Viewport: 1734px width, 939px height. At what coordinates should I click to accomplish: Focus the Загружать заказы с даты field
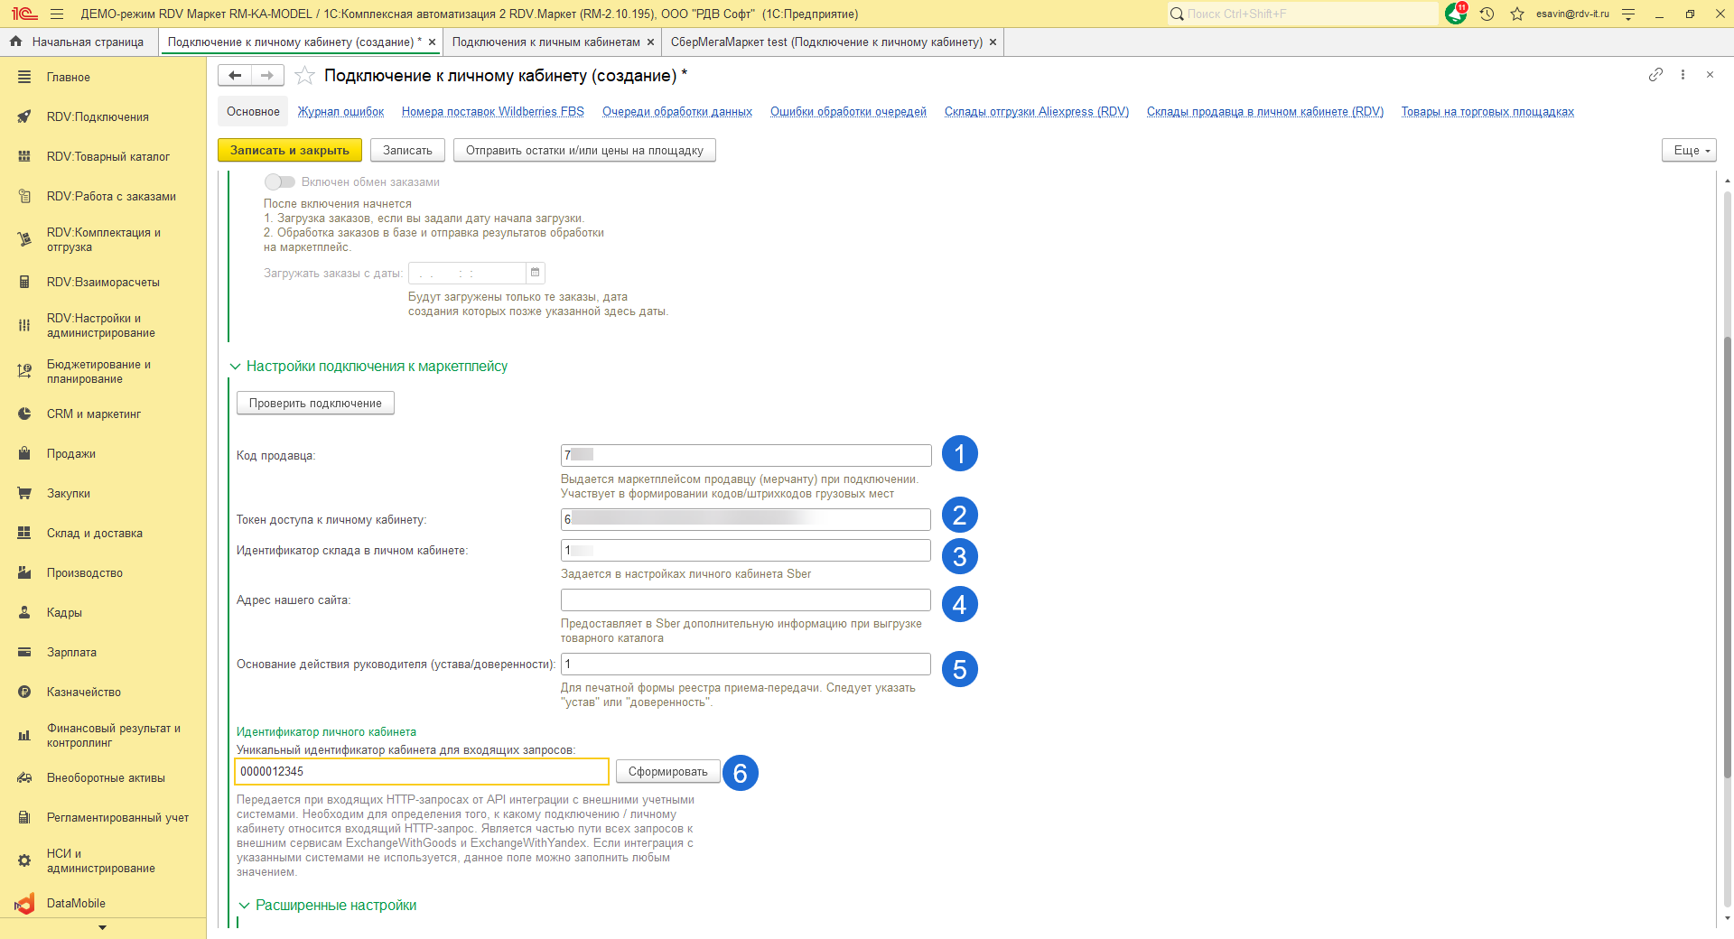click(x=468, y=273)
